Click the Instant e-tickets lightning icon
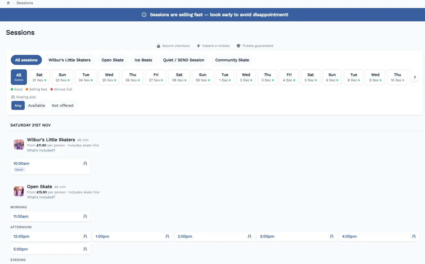The height and width of the screenshot is (264, 425). click(198, 46)
